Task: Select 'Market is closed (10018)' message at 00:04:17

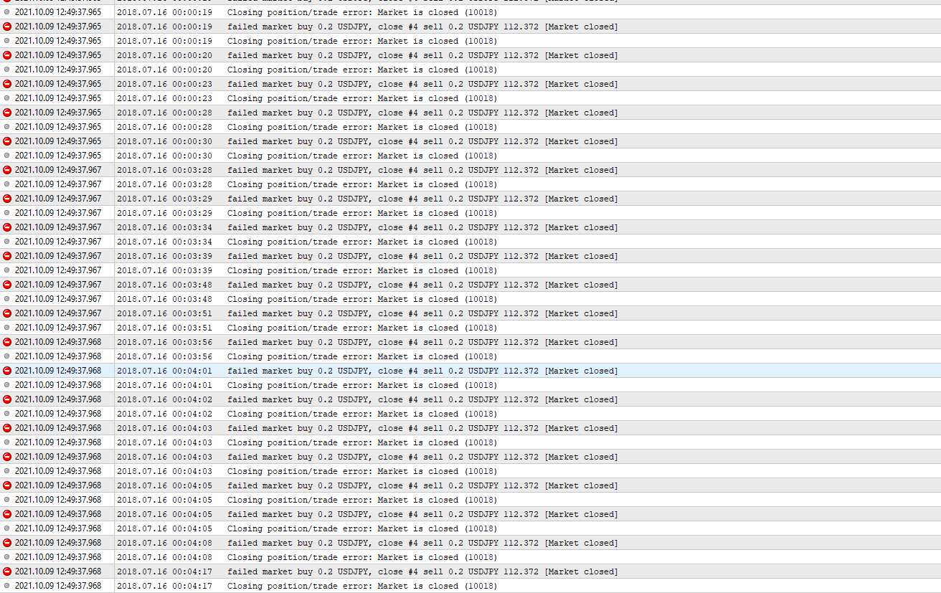Action: tap(362, 586)
